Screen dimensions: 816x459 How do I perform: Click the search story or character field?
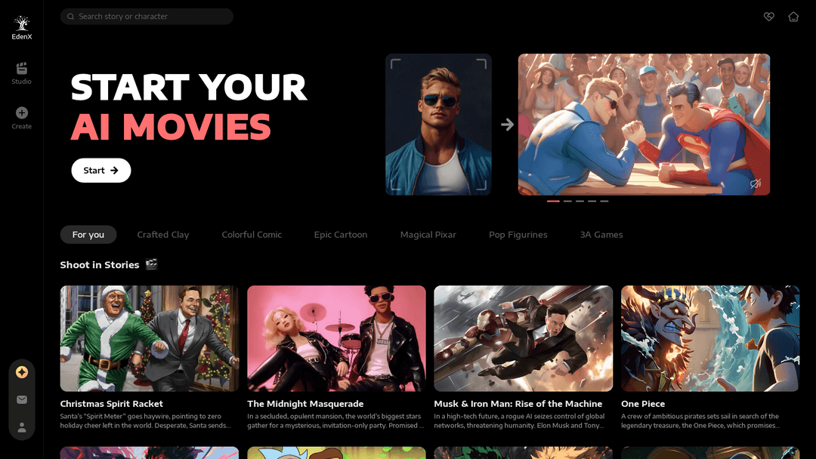pyautogui.click(x=147, y=17)
